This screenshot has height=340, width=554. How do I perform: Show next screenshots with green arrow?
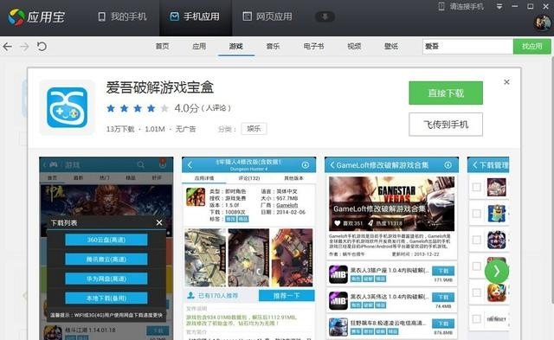coord(496,271)
